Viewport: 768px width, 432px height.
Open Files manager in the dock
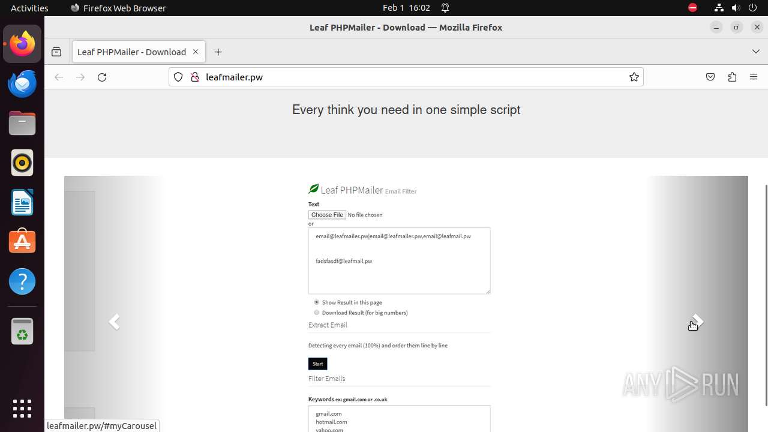coord(22,123)
